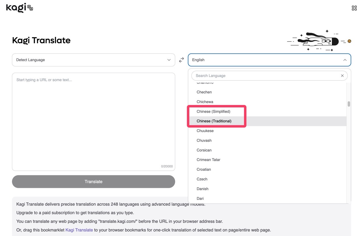
Task: Select Chuukese from the language list
Action: (x=267, y=131)
